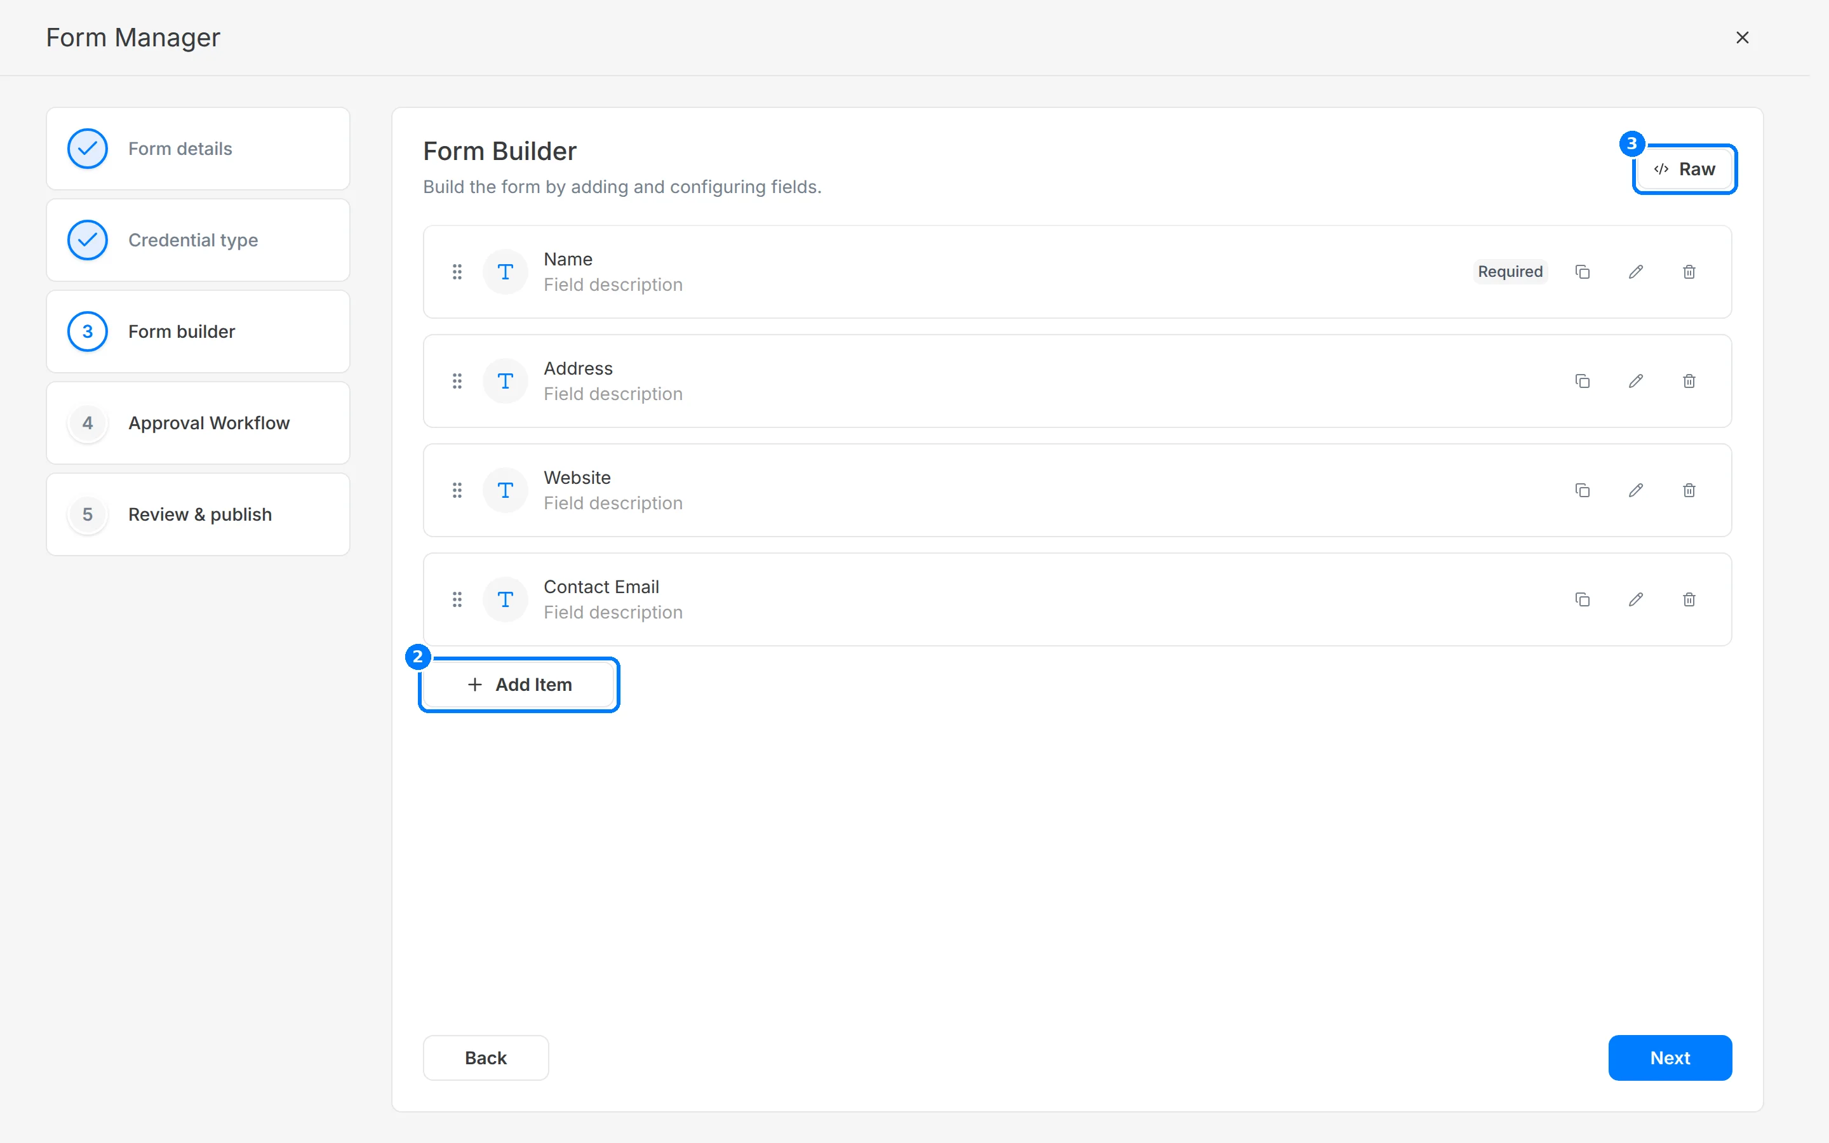Click the Name field title
Image resolution: width=1829 pixels, height=1143 pixels.
[x=568, y=259]
